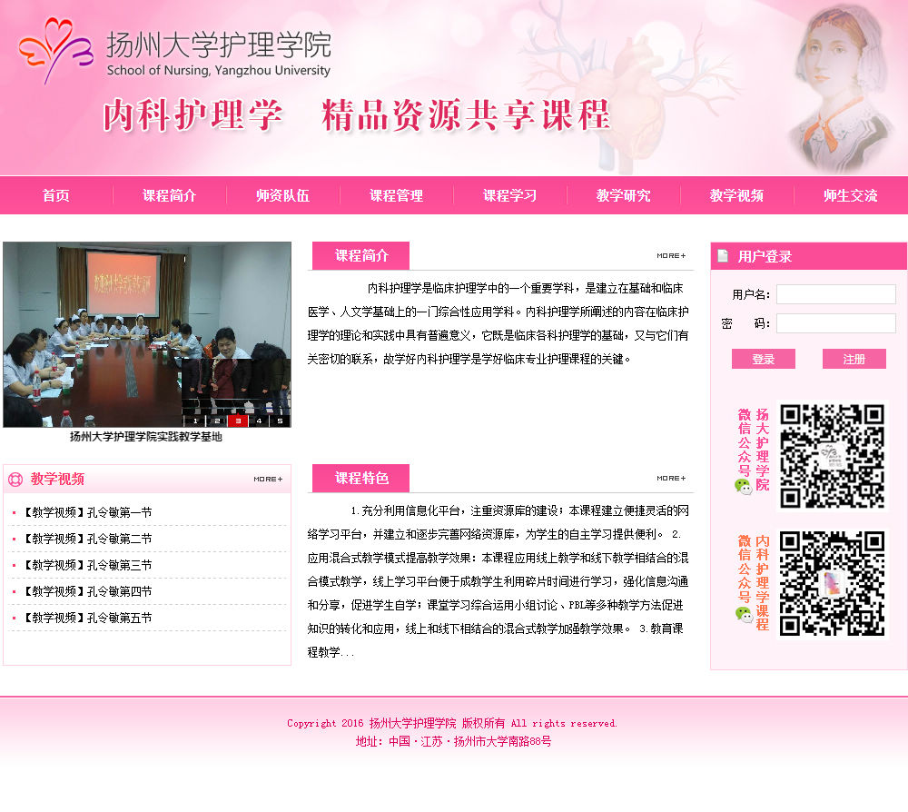Click the document icon beside 用户登录

[x=723, y=255]
